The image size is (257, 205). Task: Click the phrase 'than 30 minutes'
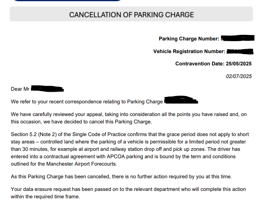(x=30, y=149)
